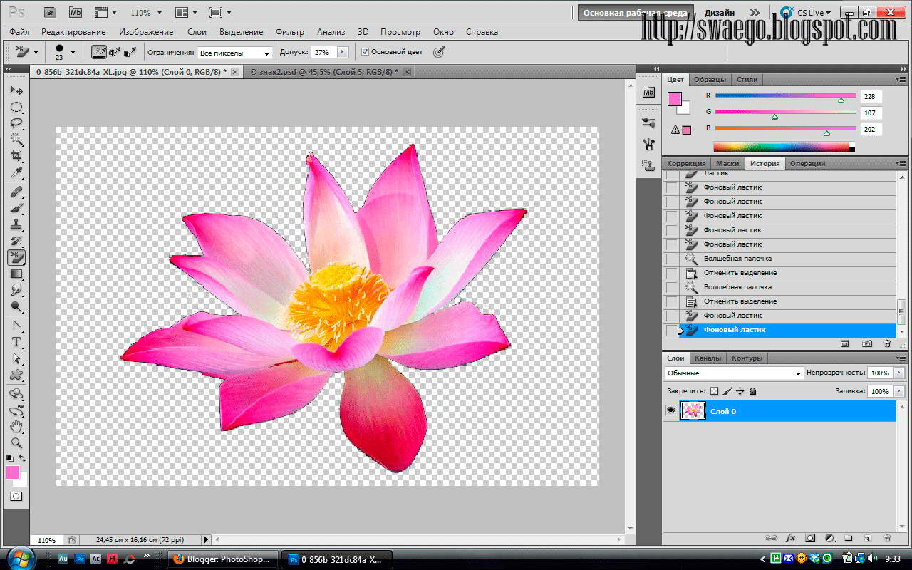This screenshot has height=570, width=912.
Task: Create new snapshot in History panel
Action: 867,343
